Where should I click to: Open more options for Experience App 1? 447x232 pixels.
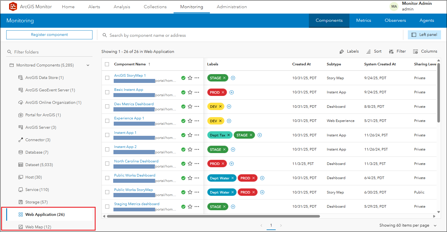197,121
